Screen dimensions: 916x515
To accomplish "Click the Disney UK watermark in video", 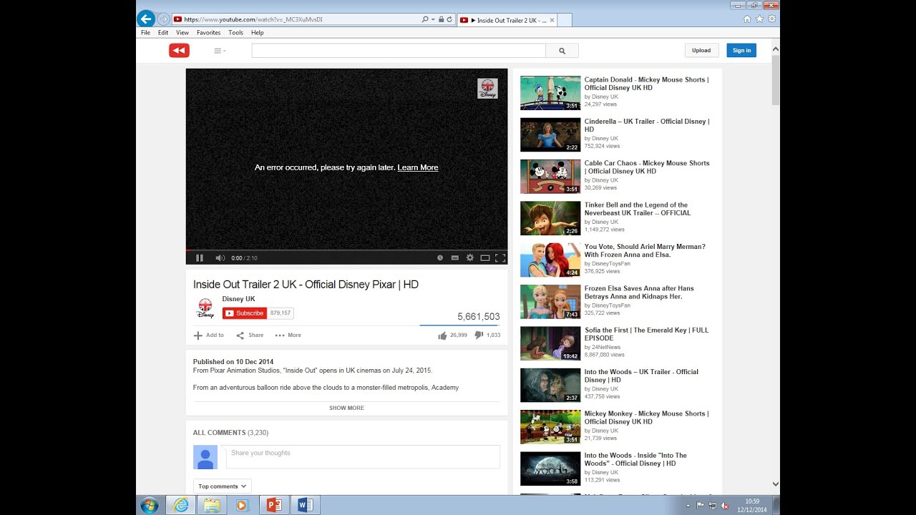I will 487,89.
